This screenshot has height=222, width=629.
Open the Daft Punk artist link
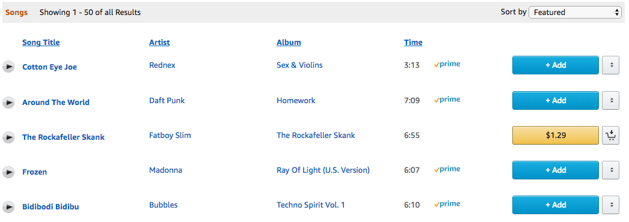pyautogui.click(x=167, y=100)
